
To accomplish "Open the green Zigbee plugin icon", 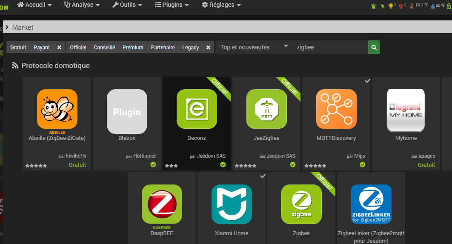I will [301, 204].
